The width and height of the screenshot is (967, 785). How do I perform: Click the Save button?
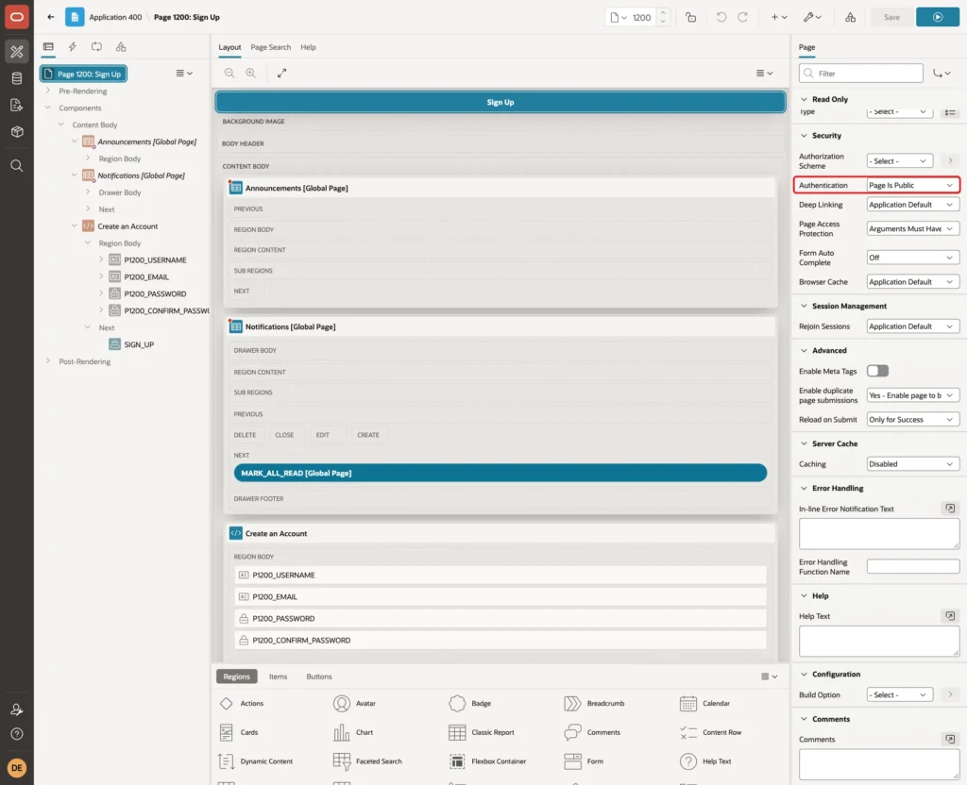pos(891,17)
